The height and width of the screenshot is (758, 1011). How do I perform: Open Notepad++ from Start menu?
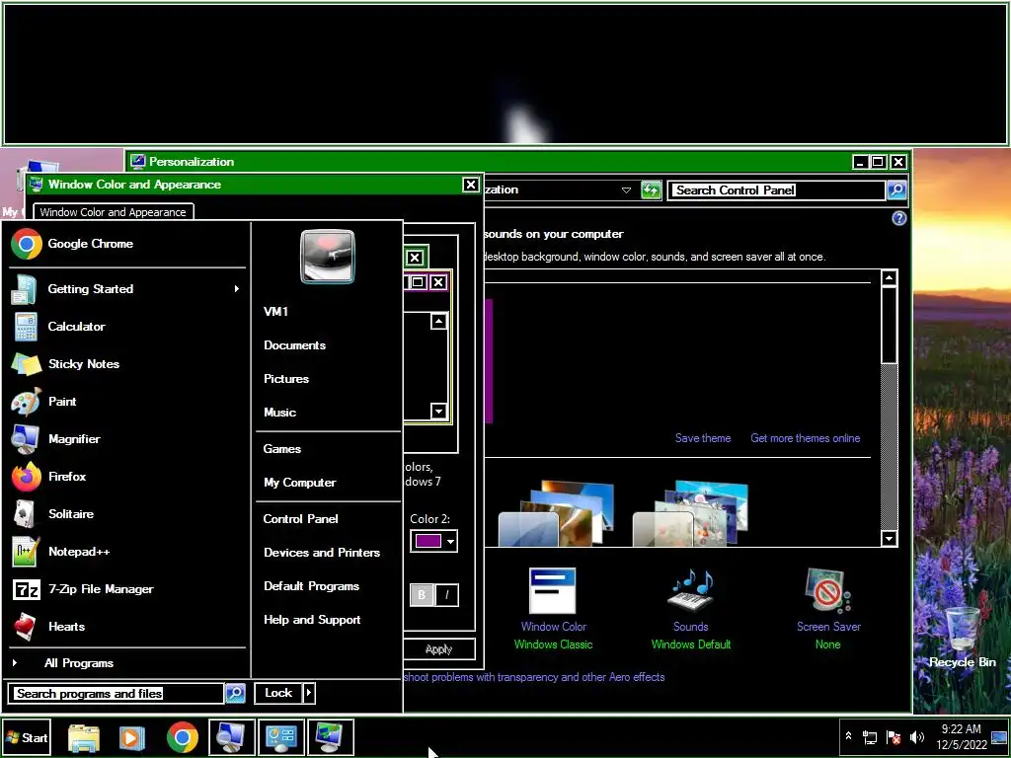coord(127,551)
